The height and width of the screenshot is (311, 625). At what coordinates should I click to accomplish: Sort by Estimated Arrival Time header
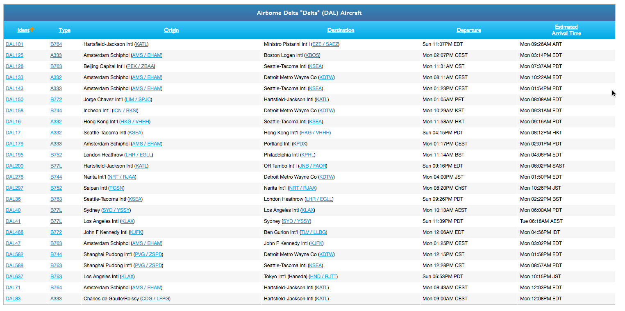coord(566,30)
